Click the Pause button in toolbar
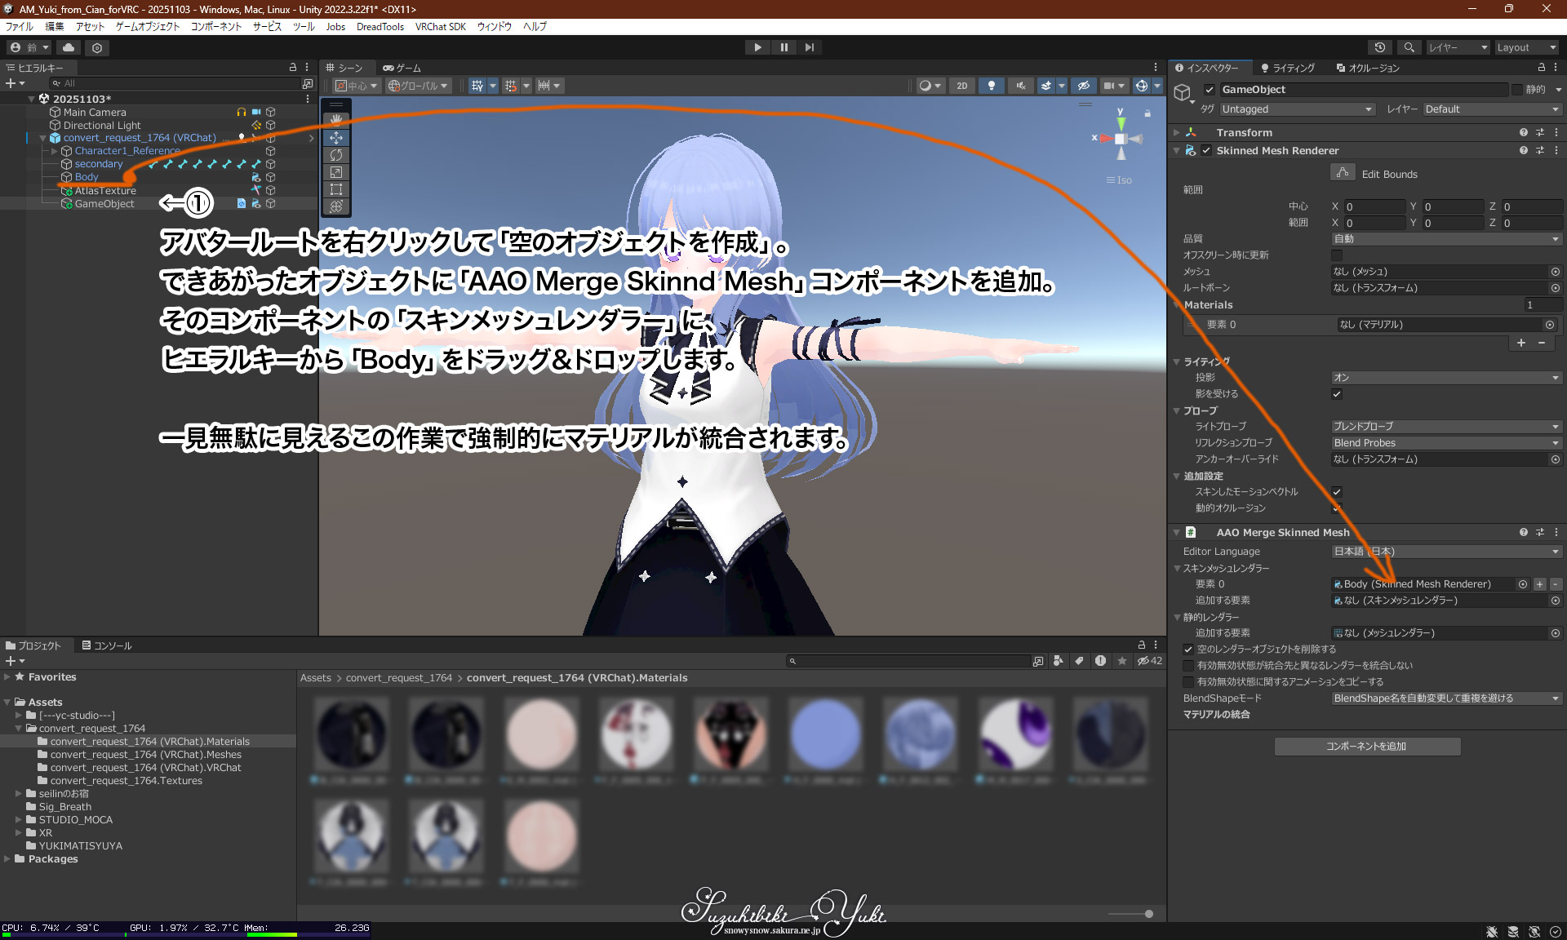The height and width of the screenshot is (940, 1567). click(x=783, y=47)
